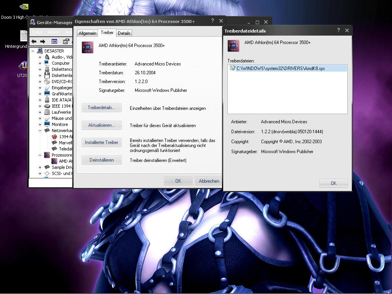Expand the Monitore tree node

point(40,124)
